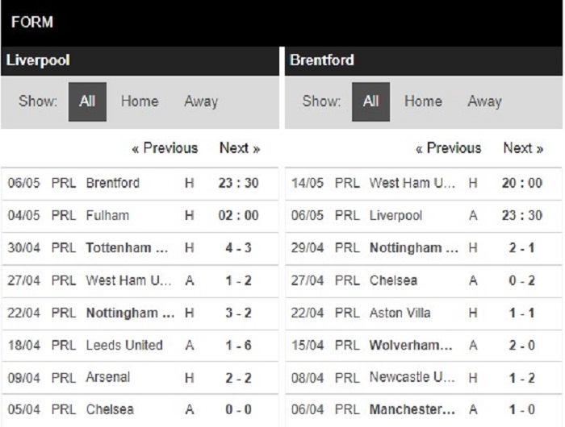
Task: Open Liverpool's Fulham match on 04/05
Action: click(x=140, y=216)
